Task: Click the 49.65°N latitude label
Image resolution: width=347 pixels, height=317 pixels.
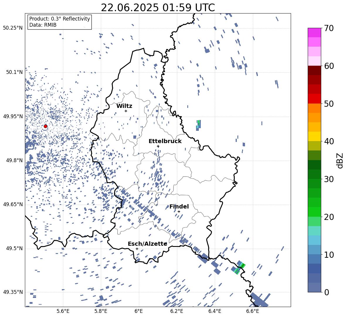Action: (x=13, y=204)
